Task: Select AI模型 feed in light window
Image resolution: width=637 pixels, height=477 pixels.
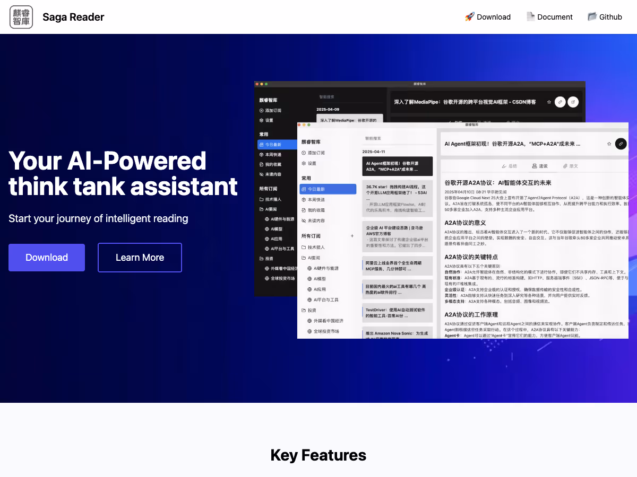Action: [x=317, y=279]
